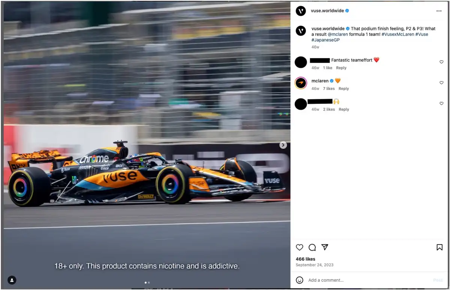Image resolution: width=450 pixels, height=290 pixels.
Task: Open the #VusexMcLaren hashtag
Action: point(397,34)
